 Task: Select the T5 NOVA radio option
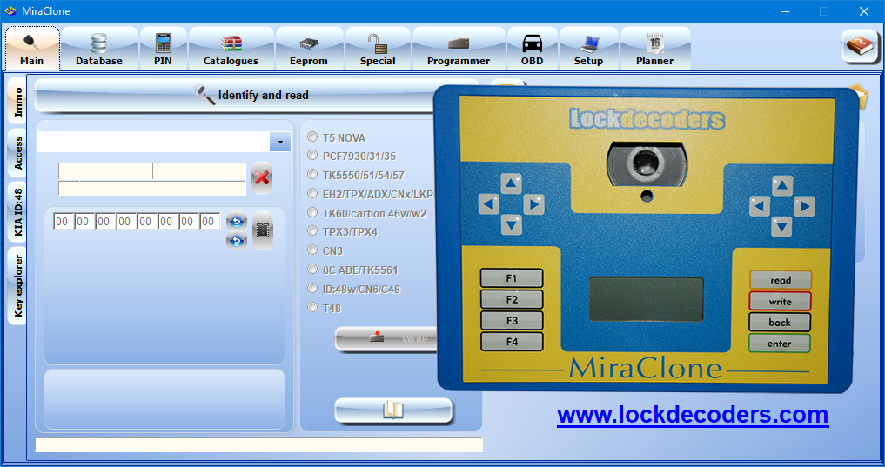click(312, 137)
